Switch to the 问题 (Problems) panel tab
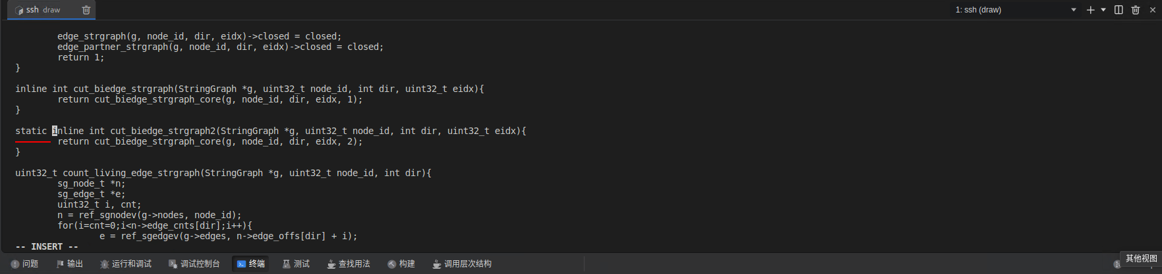 [x=25, y=263]
